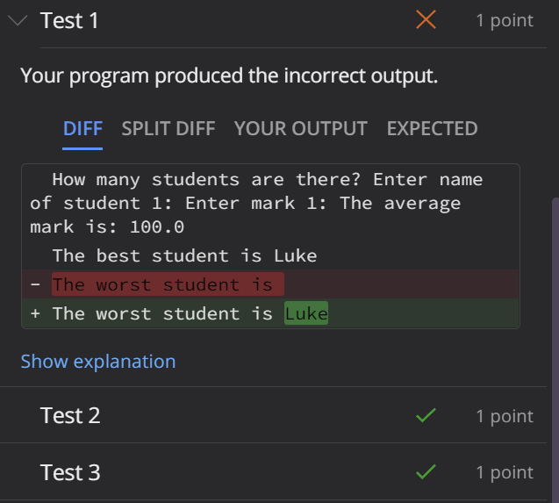This screenshot has height=503, width=559.
Task: Click the highlighted Luke text in diff
Action: pyautogui.click(x=306, y=313)
